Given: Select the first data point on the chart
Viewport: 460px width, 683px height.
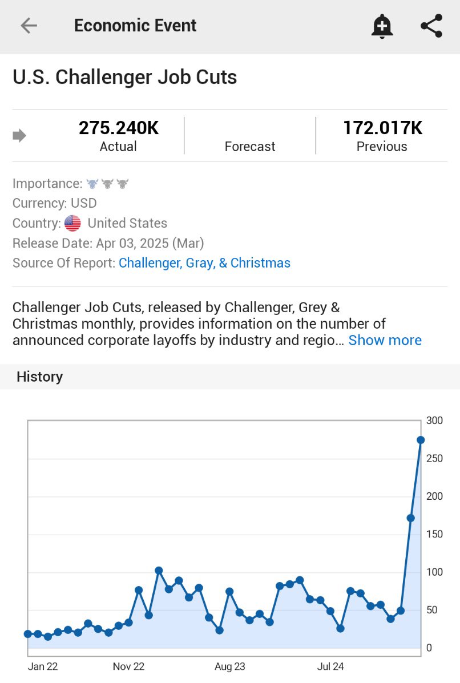Looking at the screenshot, I should [28, 634].
